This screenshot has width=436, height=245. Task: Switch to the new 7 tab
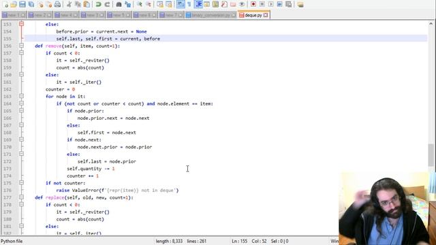click(x=171, y=15)
